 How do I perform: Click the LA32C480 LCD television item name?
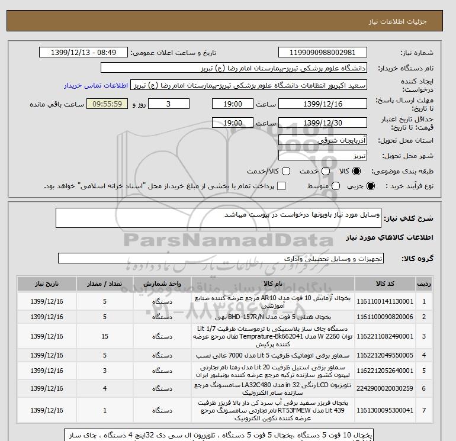pyautogui.click(x=273, y=389)
